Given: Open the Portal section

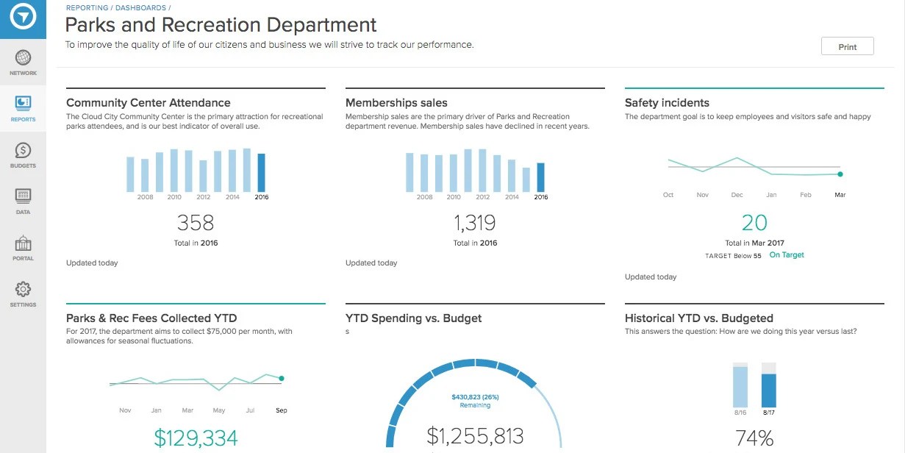Looking at the screenshot, I should 23,247.
